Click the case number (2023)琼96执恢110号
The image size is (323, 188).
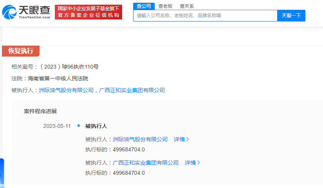point(69,67)
